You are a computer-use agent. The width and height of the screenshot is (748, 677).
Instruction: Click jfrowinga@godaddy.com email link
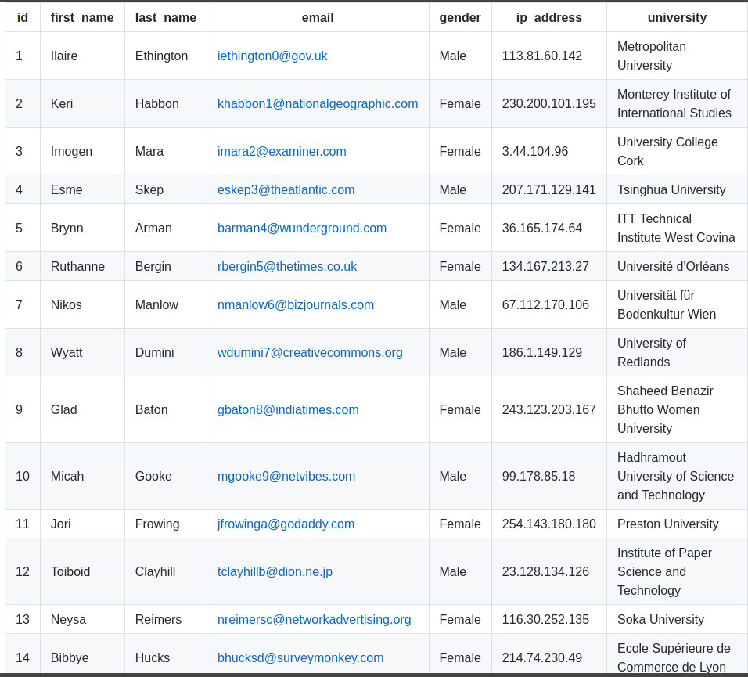[x=286, y=524]
